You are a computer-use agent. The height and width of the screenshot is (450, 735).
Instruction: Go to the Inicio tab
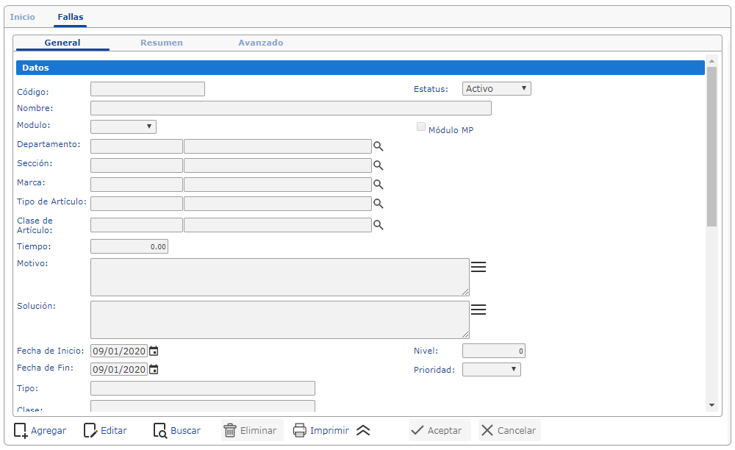(x=22, y=16)
